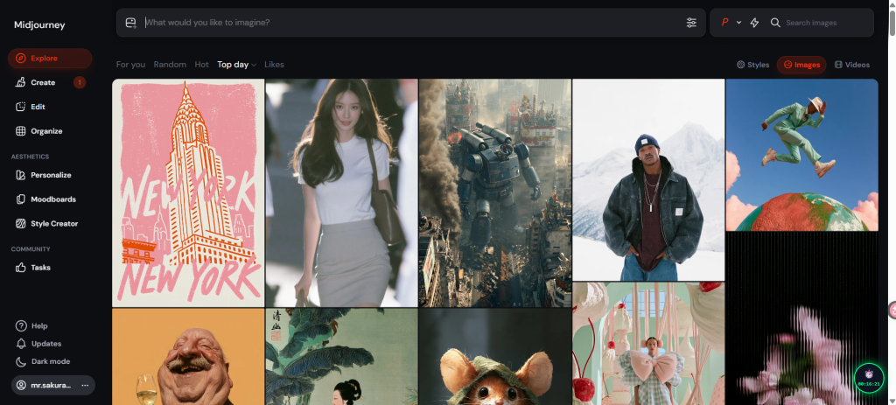Open the woman in white shirt image
This screenshot has height=405, width=896.
pos(342,193)
